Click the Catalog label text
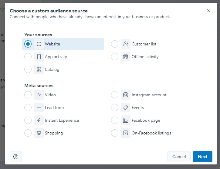This screenshot has width=220, height=169. (52, 70)
